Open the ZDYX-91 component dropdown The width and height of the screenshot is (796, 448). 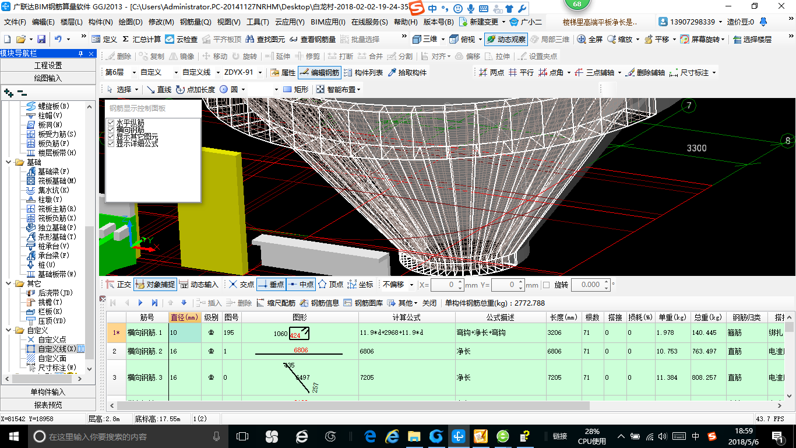click(259, 72)
